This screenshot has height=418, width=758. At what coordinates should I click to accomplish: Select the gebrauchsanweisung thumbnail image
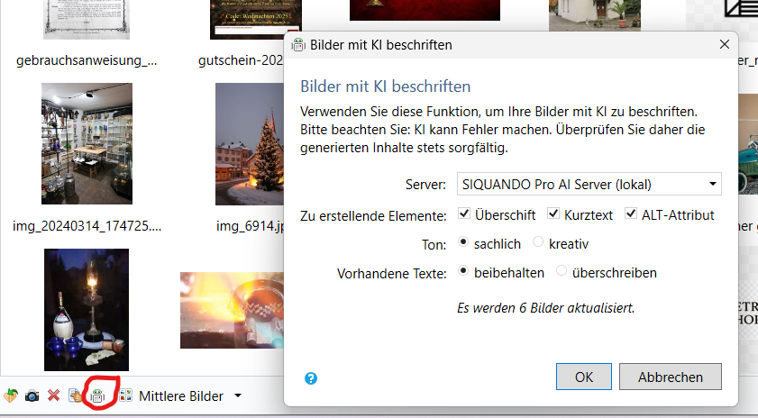pyautogui.click(x=87, y=19)
